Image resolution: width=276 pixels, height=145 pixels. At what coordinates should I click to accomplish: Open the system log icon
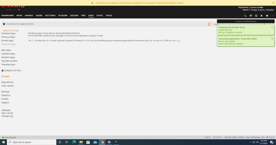pos(262,16)
